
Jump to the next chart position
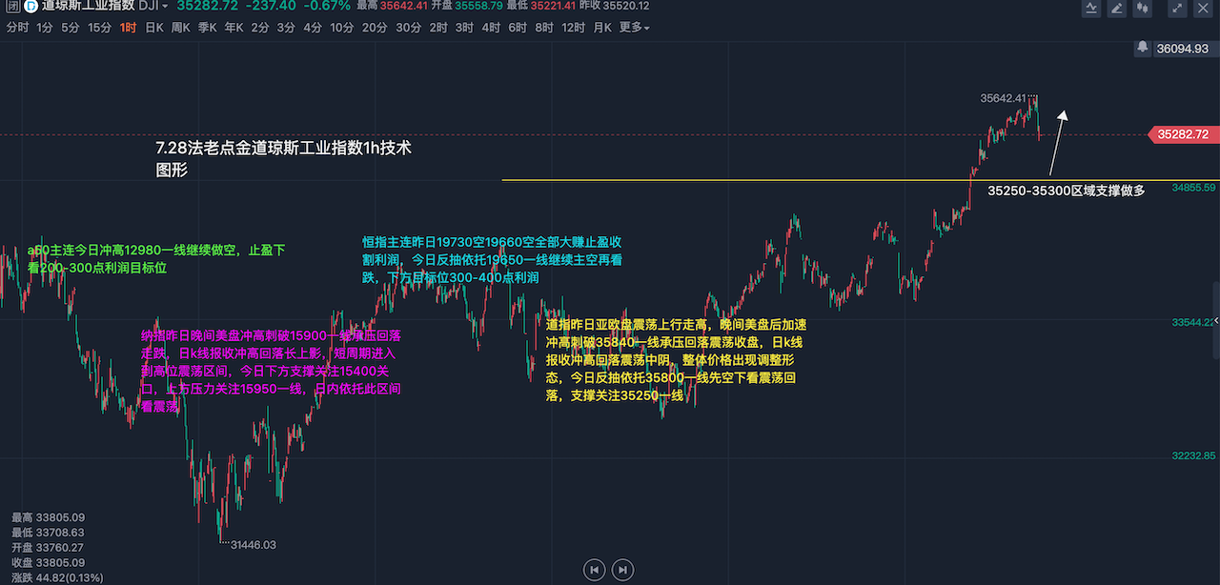622,570
